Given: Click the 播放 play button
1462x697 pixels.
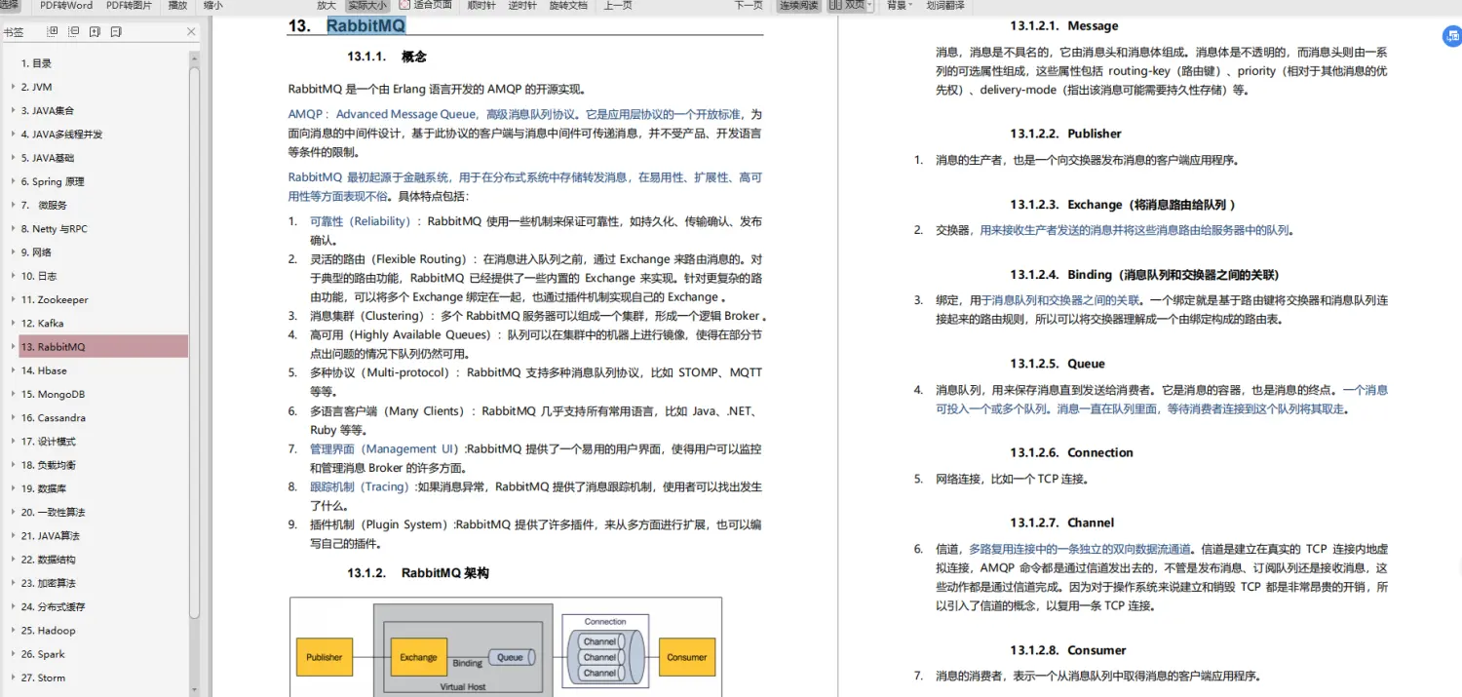Looking at the screenshot, I should [177, 5].
